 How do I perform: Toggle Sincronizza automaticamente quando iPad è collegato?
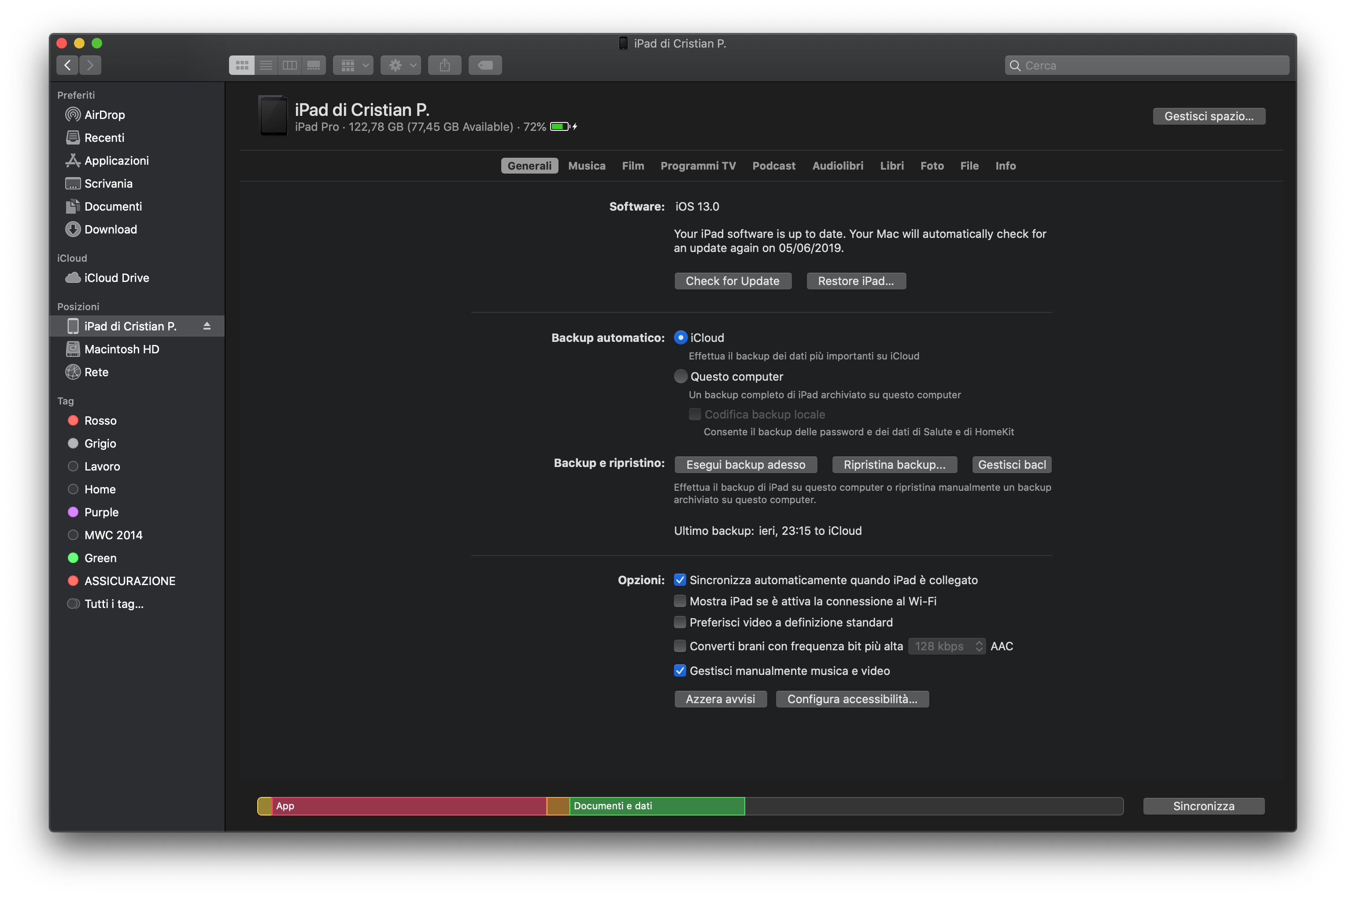(x=680, y=580)
